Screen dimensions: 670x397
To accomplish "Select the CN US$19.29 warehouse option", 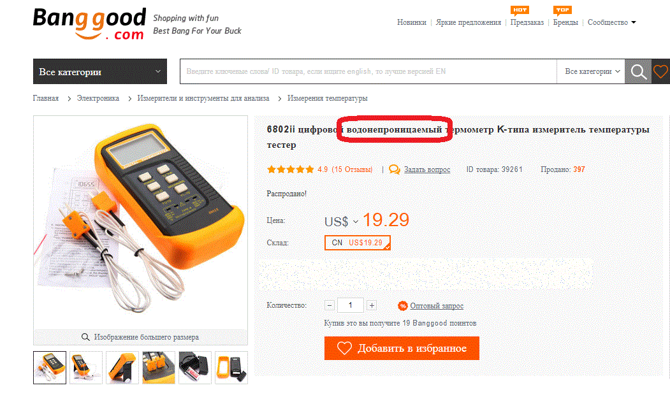I will pyautogui.click(x=357, y=243).
